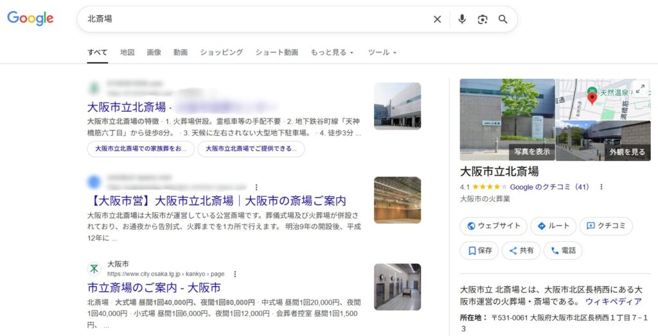
Task: Open the ウィキペディア link
Action: click(x=614, y=301)
